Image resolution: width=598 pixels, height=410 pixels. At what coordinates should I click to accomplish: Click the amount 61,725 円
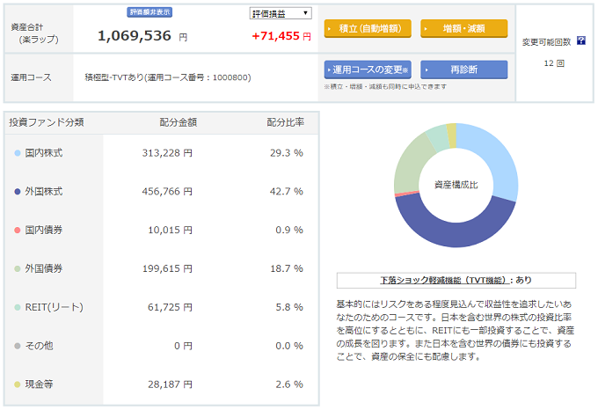tap(170, 307)
